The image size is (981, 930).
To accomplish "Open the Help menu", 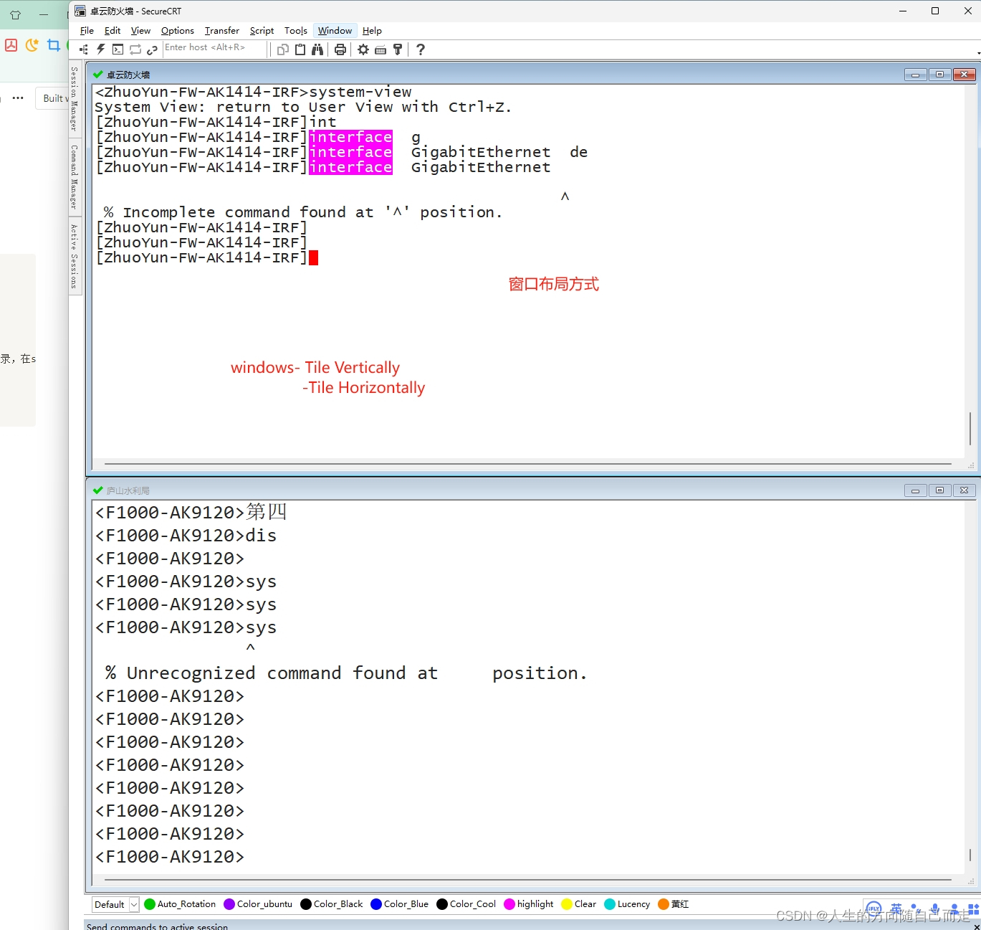I will click(372, 31).
